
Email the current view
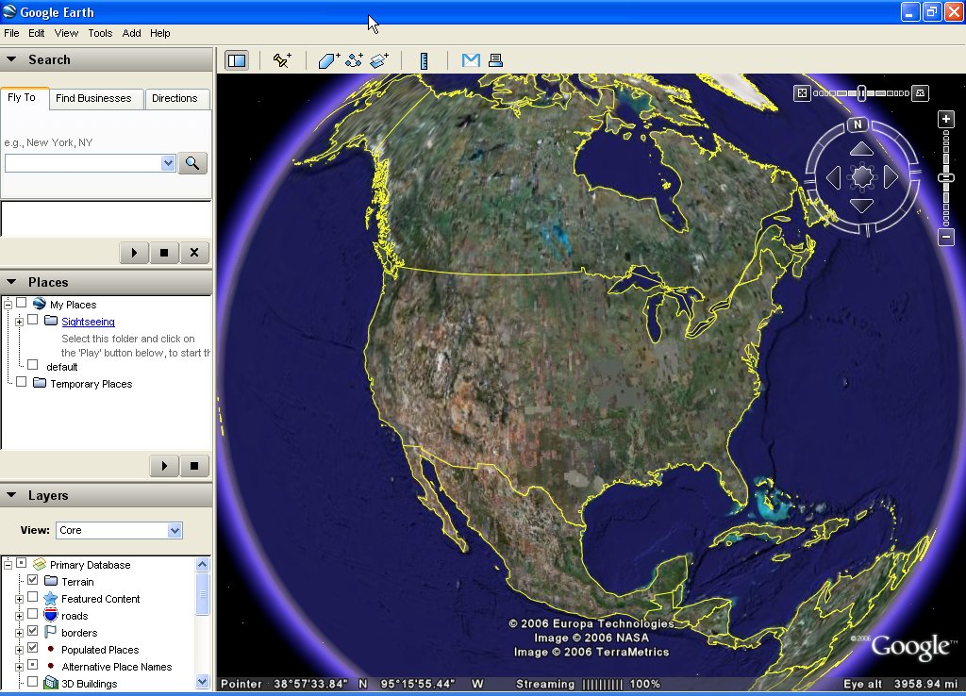click(x=471, y=60)
